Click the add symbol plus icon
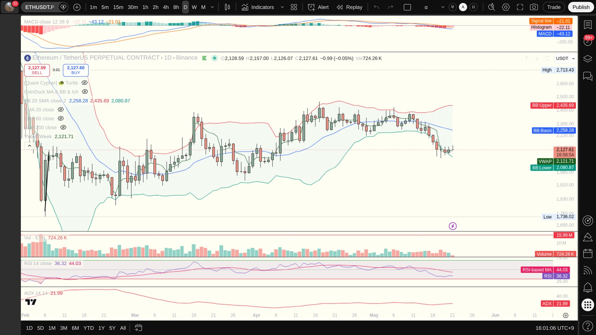 click(77, 7)
